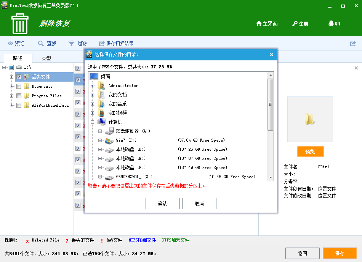This screenshot has height=262, width=362.
Task: Select 本地磁盘 (E:) as save location
Action: pyautogui.click(x=131, y=158)
